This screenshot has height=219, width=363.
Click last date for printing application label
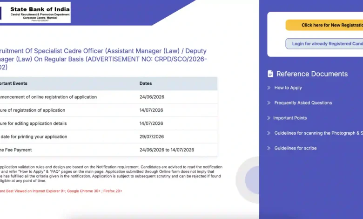[x=34, y=137]
